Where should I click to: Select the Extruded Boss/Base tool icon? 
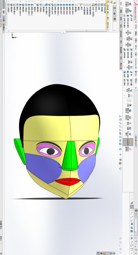click(130, 4)
